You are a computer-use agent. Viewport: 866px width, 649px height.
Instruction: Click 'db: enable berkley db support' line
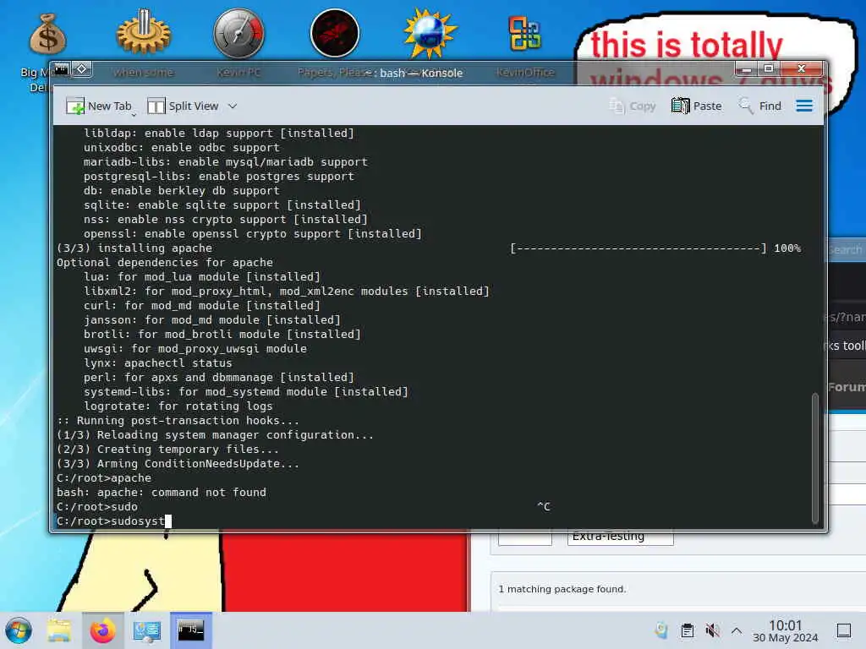tap(182, 191)
